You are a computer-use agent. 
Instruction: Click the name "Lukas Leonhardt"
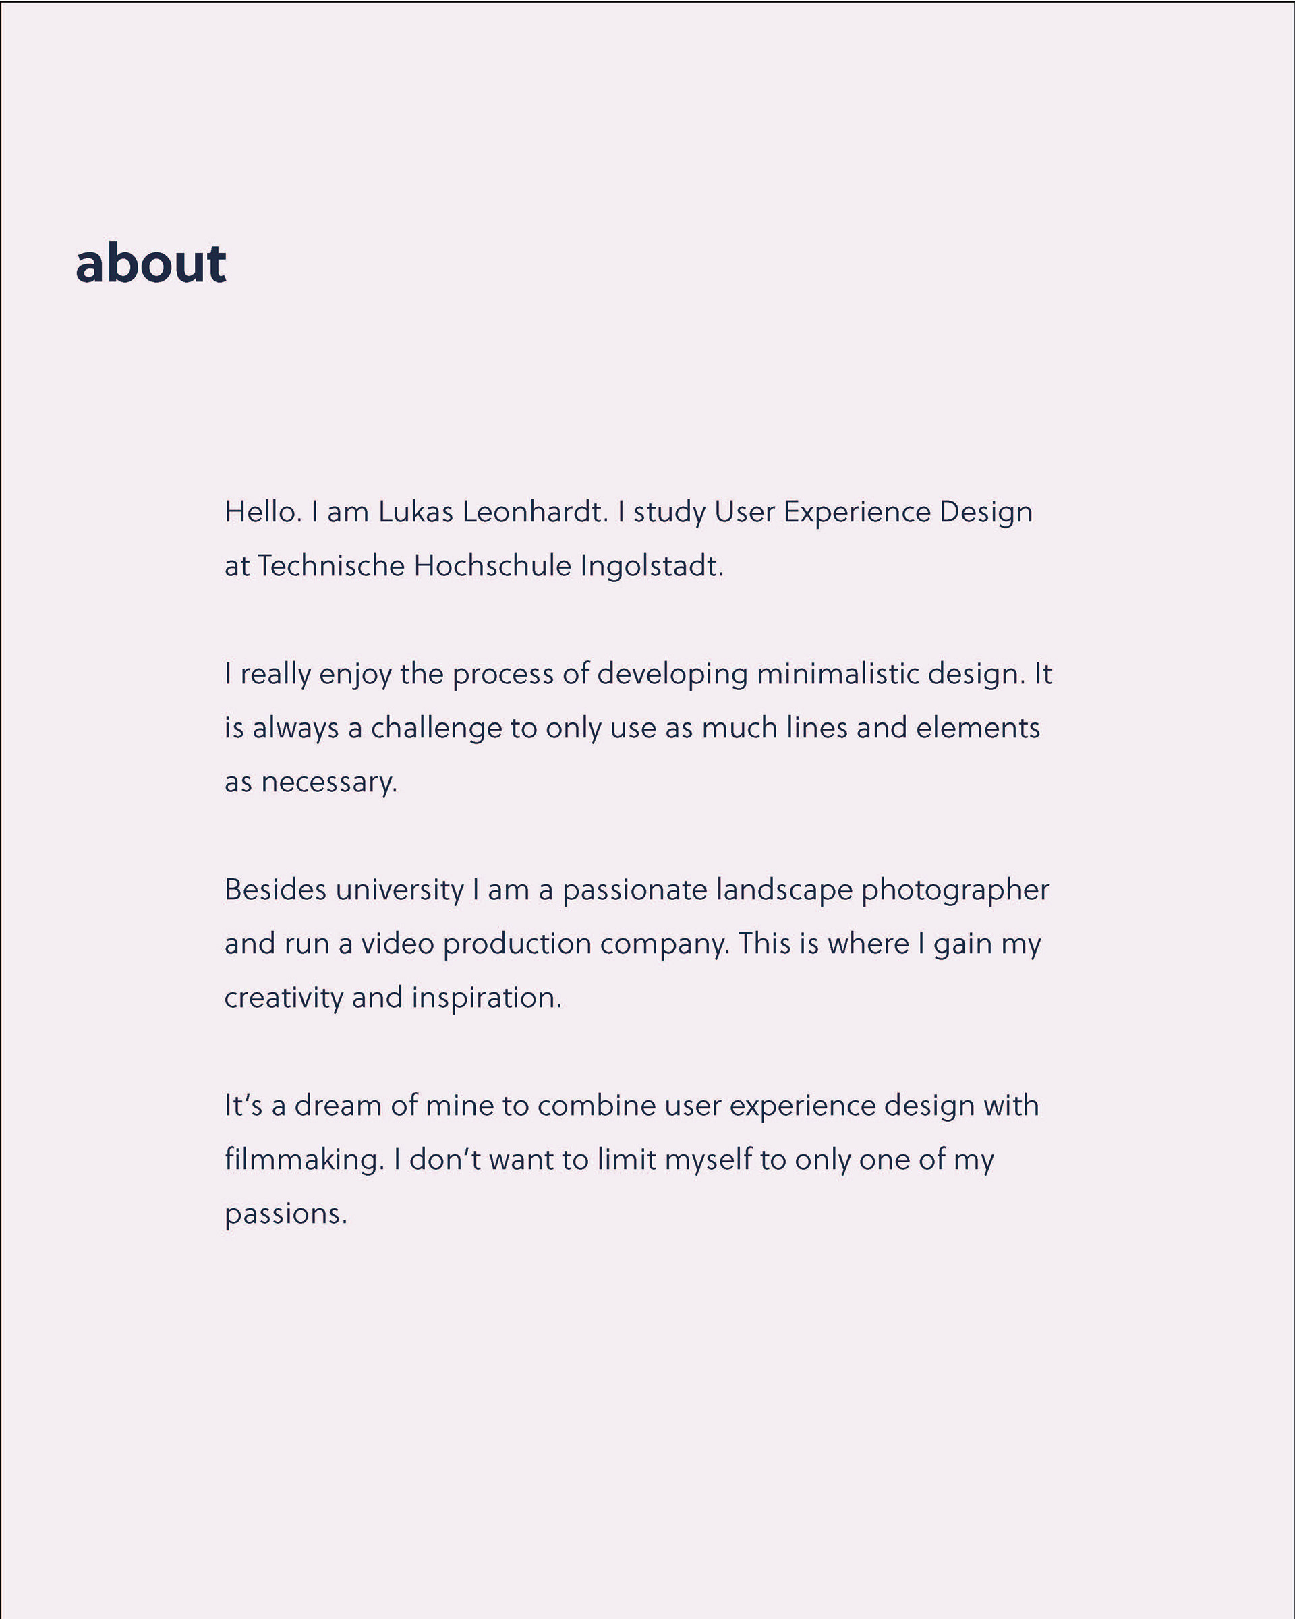[x=492, y=512]
